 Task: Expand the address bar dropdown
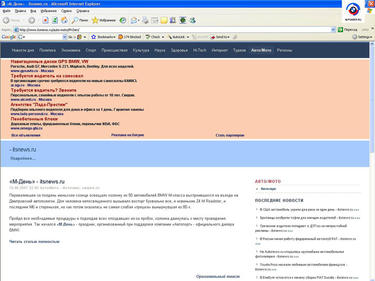(333, 30)
